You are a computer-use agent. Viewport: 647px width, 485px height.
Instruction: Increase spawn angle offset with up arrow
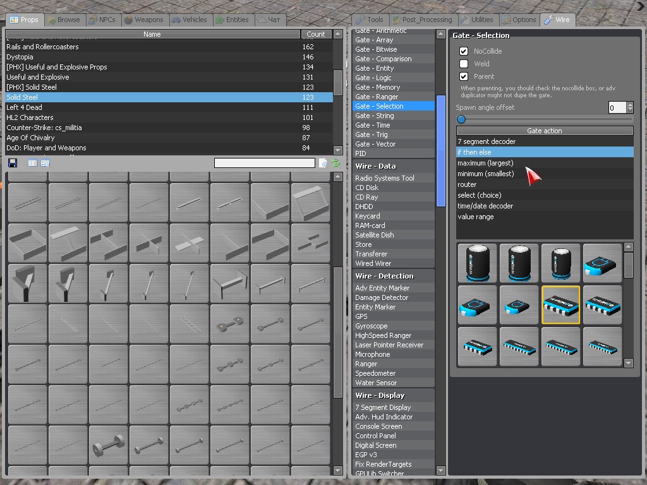pos(629,105)
